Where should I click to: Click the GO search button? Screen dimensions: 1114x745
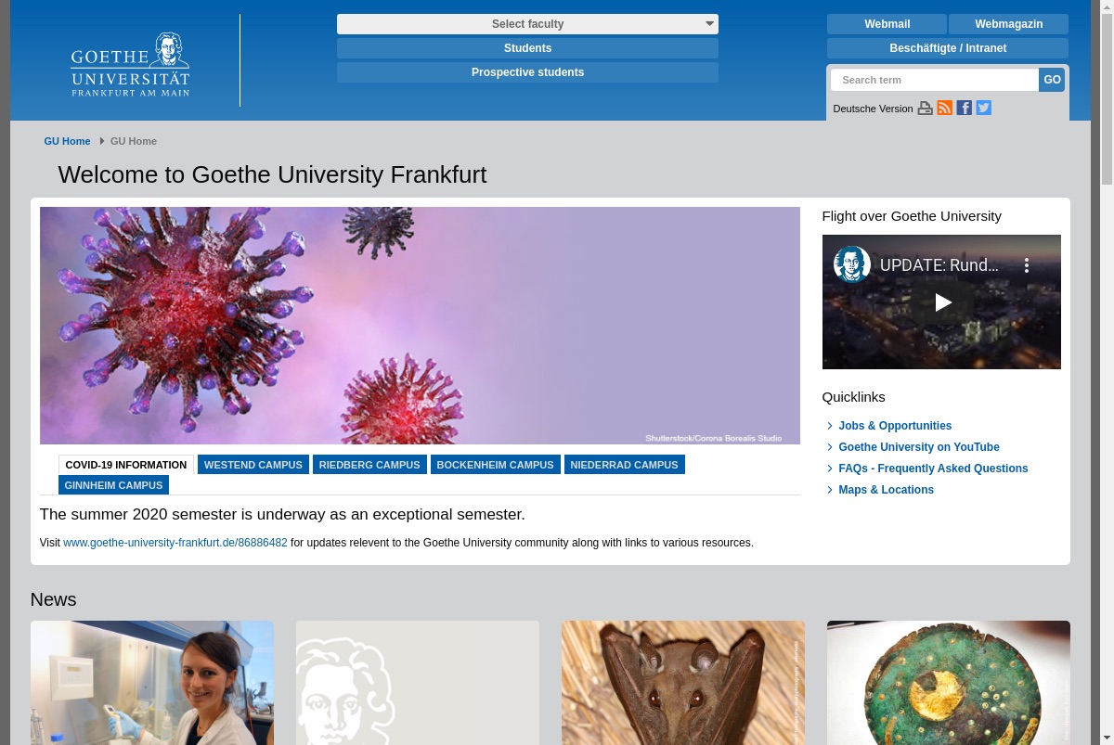tap(1052, 80)
